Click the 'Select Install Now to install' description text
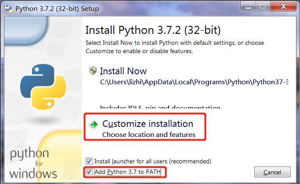This screenshot has width=300, height=184. coord(175,47)
